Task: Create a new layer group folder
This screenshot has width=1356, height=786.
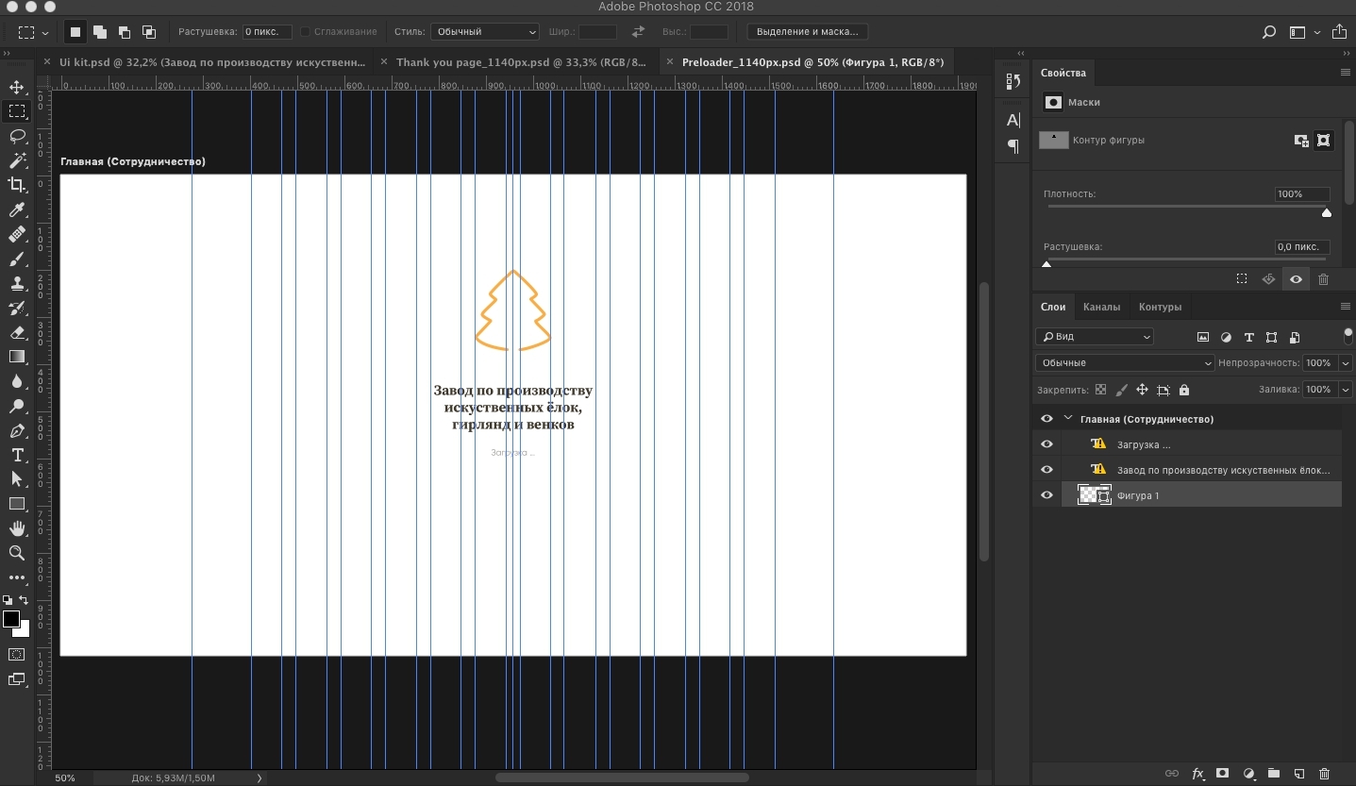Action: [1273, 774]
